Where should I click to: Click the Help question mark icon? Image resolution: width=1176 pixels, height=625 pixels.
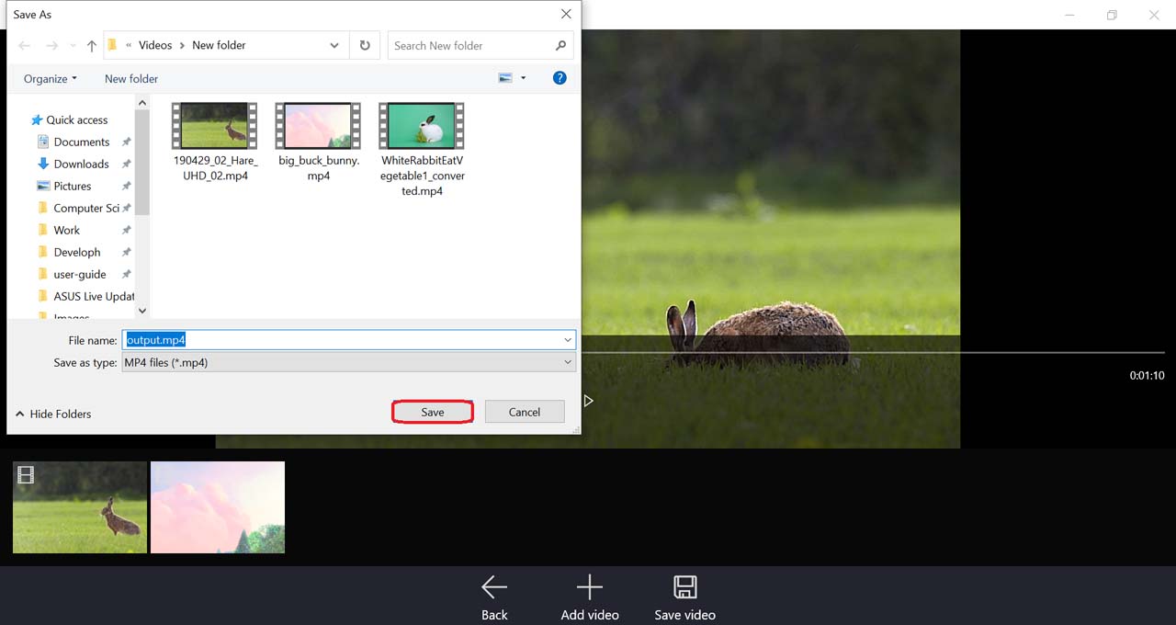click(x=560, y=78)
